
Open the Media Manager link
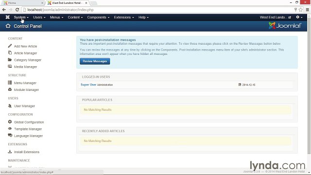click(x=25, y=67)
